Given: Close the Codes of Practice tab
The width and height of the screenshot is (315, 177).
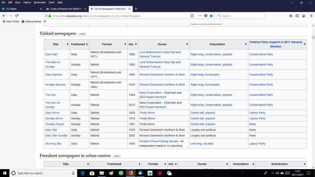Looking at the screenshot, I should 86,9.
